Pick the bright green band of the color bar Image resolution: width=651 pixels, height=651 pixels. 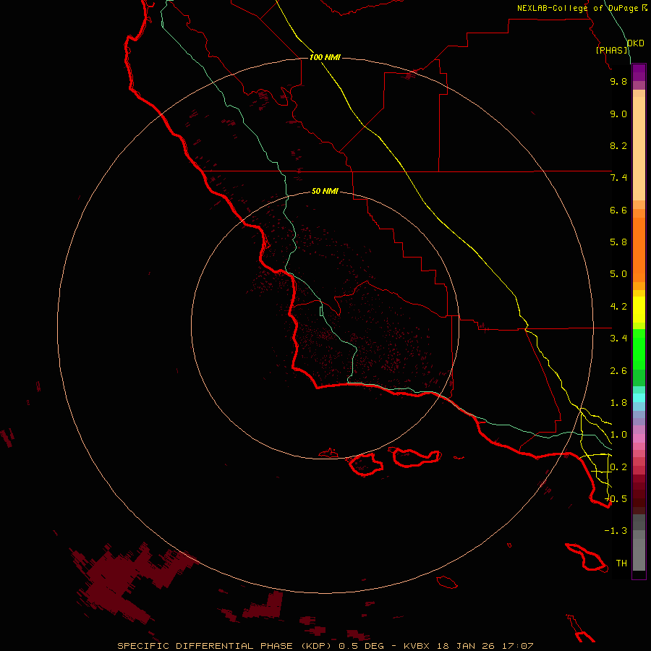[639, 349]
